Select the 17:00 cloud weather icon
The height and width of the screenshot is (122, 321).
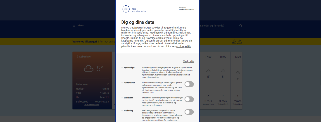point(208,71)
